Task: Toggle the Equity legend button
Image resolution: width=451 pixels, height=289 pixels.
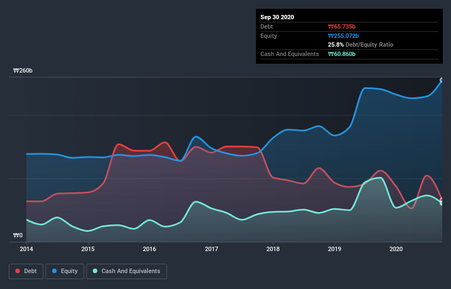Action: (65, 271)
